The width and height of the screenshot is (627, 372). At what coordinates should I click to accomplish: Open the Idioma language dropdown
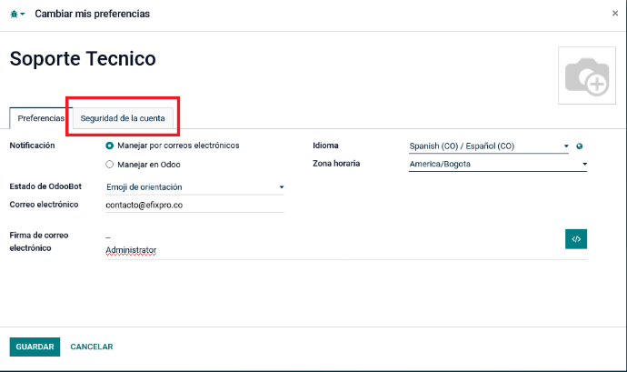489,146
